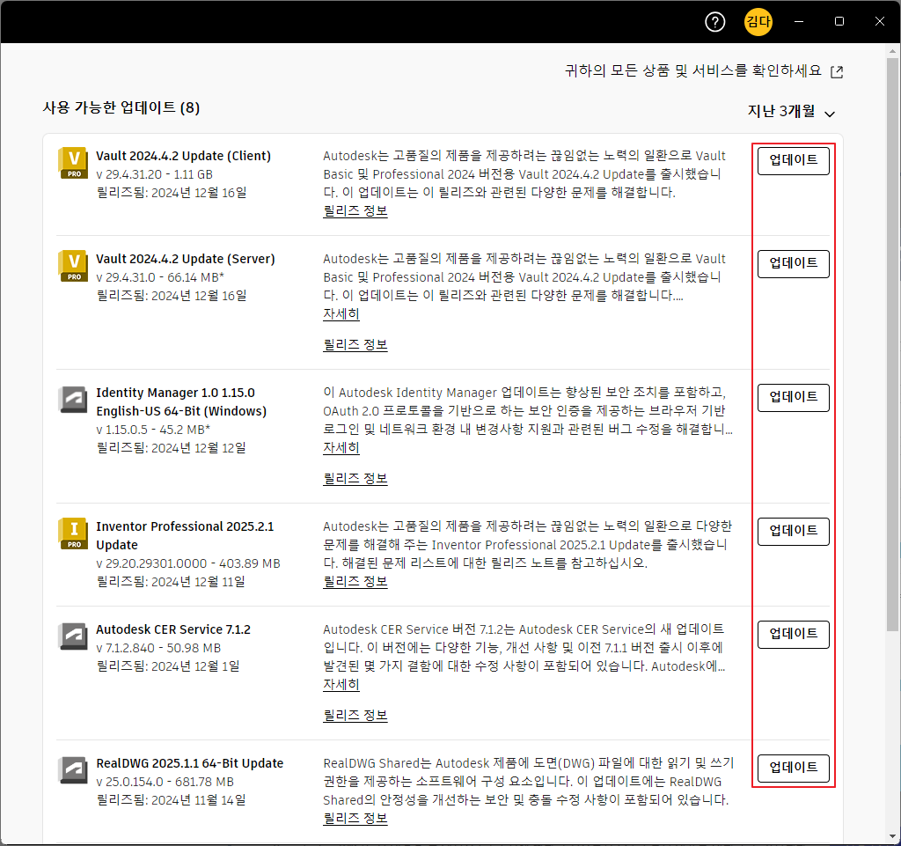Update RealDWG 2025.1.1 64-Bit
This screenshot has height=846, width=901.
(x=793, y=769)
